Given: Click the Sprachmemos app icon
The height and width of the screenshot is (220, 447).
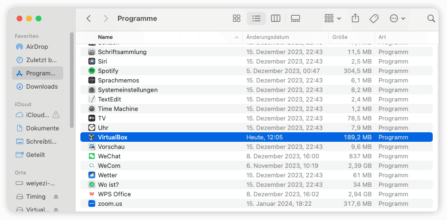Looking at the screenshot, I should 91,80.
